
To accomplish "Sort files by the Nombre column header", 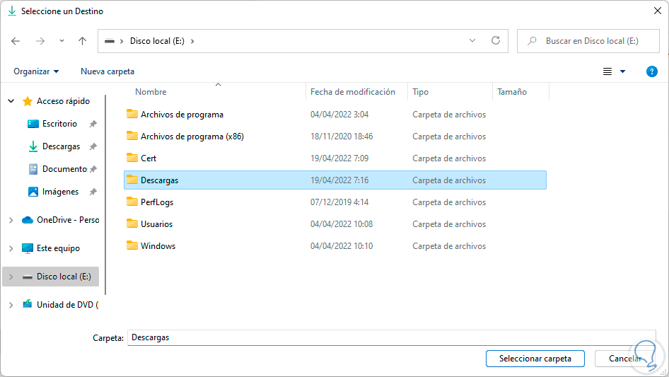I will pos(151,92).
